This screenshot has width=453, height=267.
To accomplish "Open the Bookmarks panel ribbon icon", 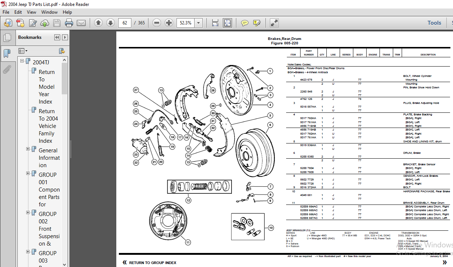I will tap(7, 54).
